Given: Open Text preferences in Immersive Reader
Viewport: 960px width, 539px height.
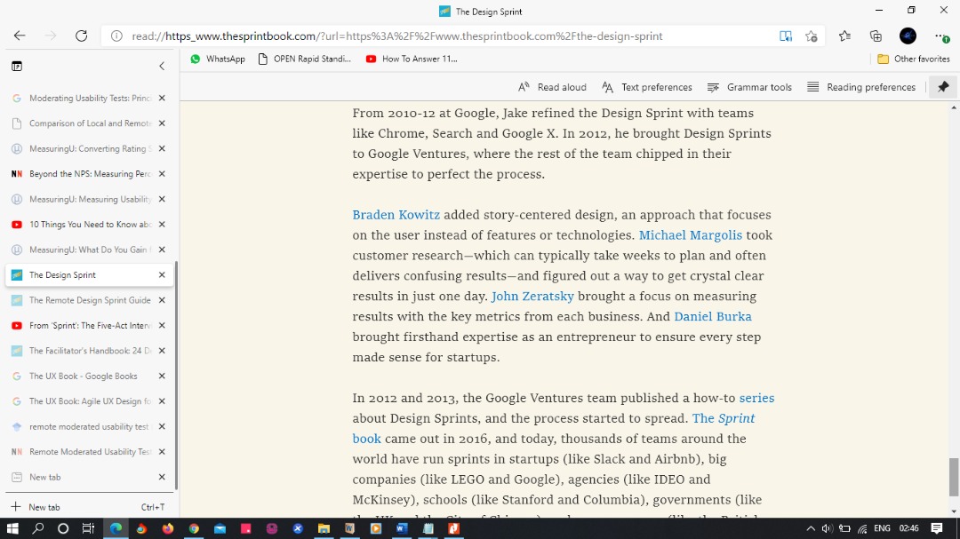Looking at the screenshot, I should click(x=646, y=87).
